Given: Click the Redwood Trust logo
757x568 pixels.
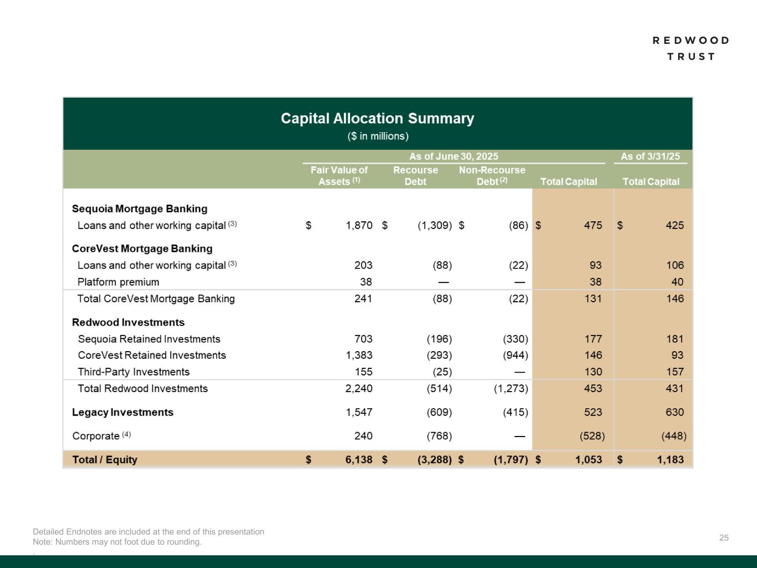Looking at the screenshot, I should point(690,48).
